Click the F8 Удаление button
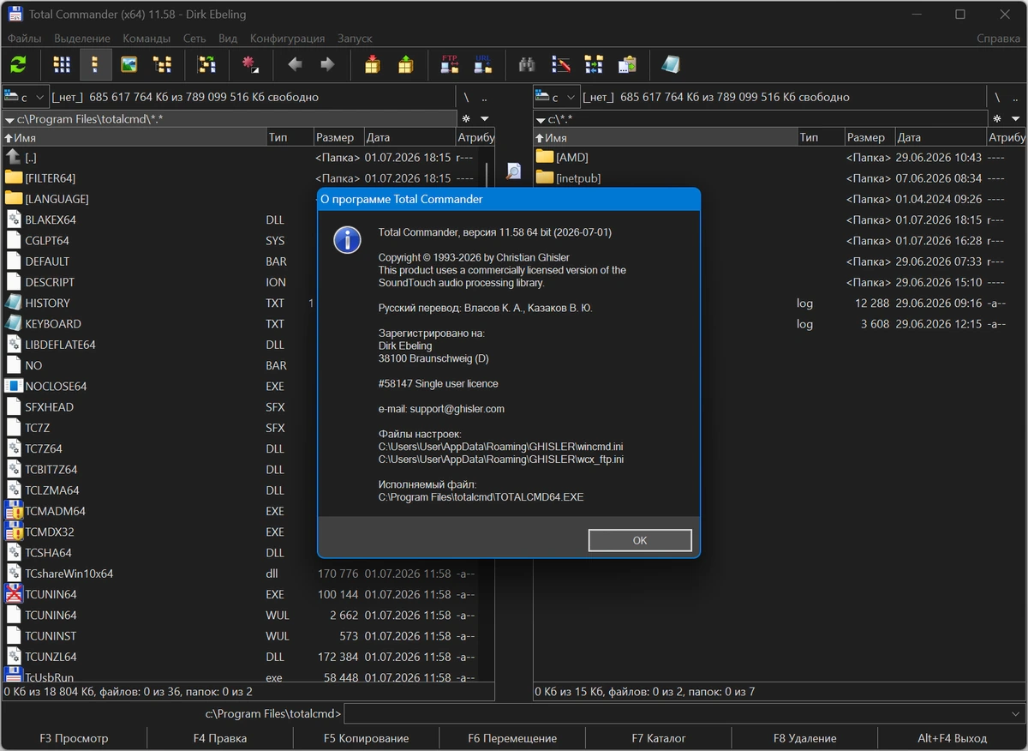Image resolution: width=1028 pixels, height=751 pixels. point(804,738)
